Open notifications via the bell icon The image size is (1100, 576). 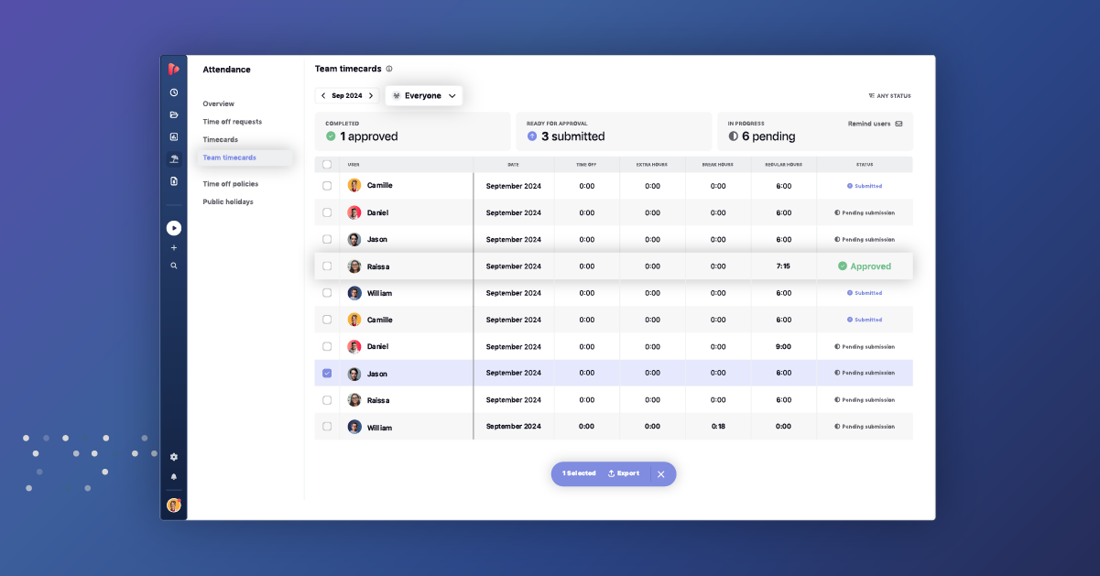click(x=174, y=477)
